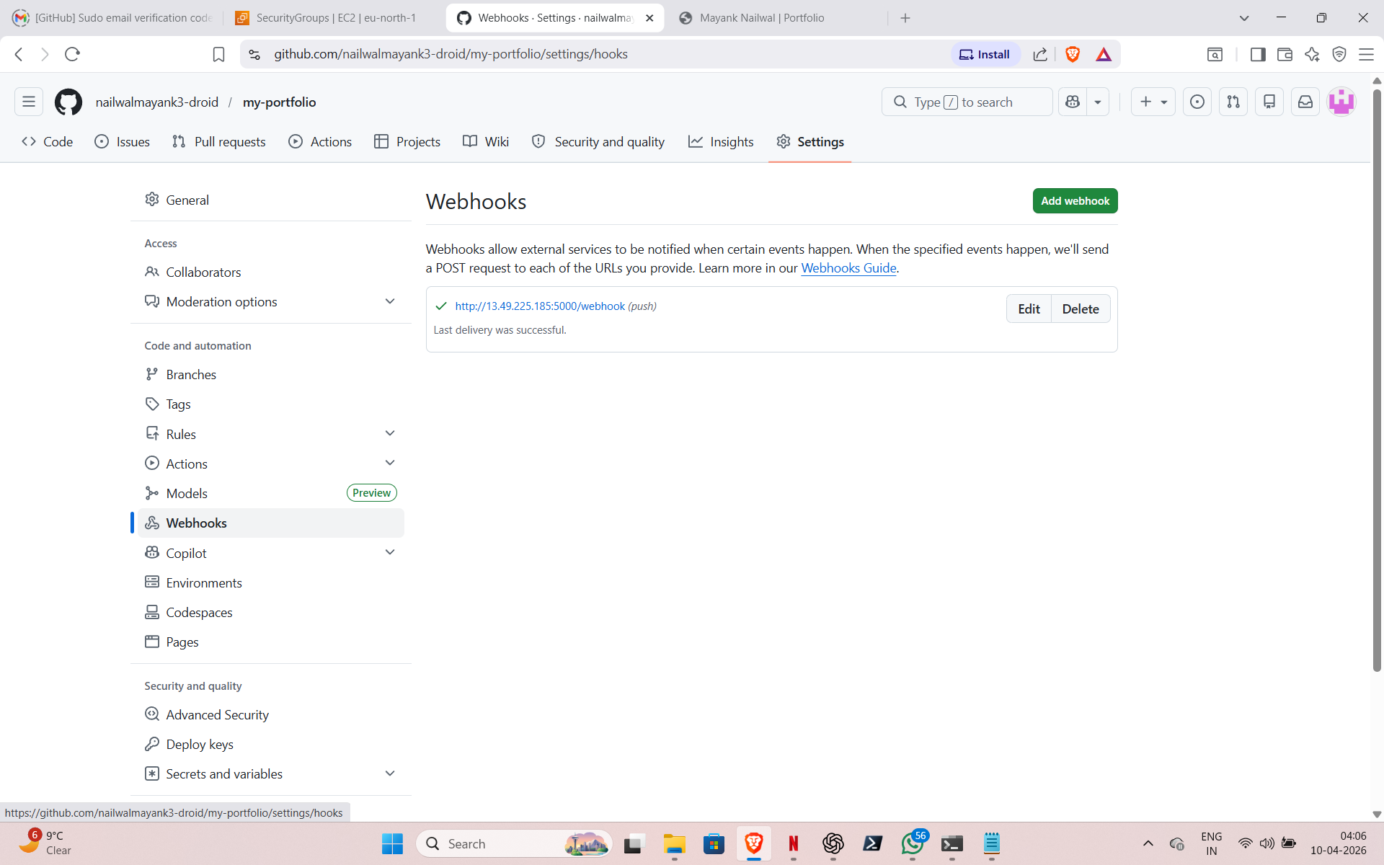Click the GitHub octocat logo
The height and width of the screenshot is (865, 1384).
[68, 102]
